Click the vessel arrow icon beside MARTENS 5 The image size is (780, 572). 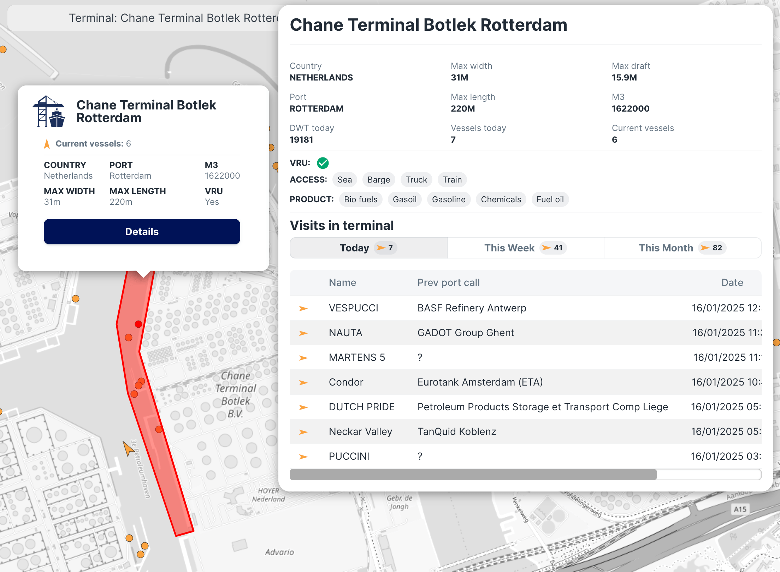coord(303,358)
